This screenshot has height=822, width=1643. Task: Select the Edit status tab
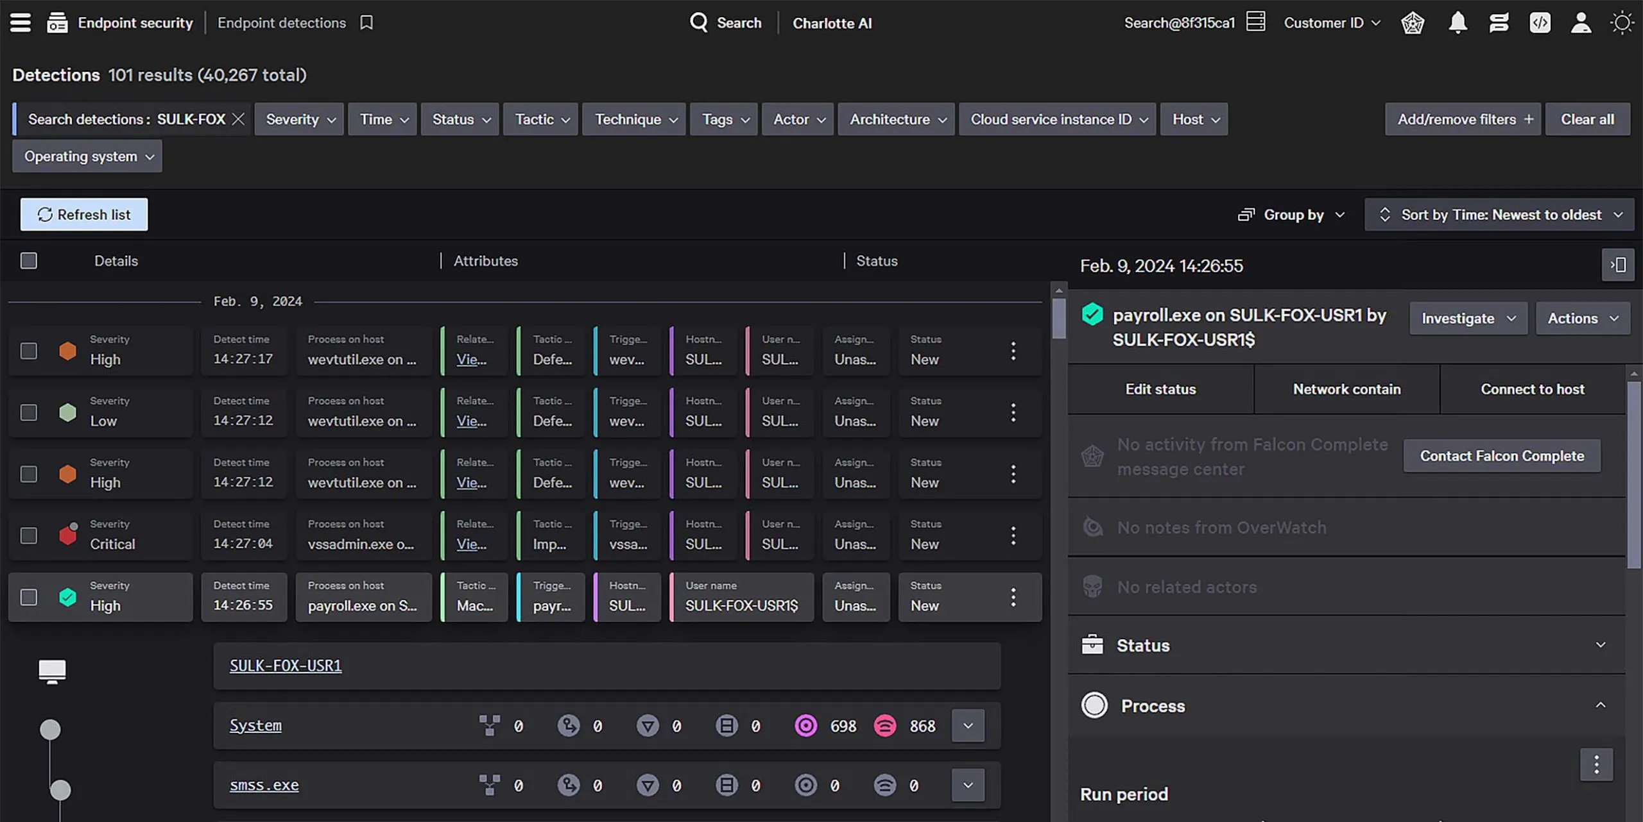[1160, 389]
